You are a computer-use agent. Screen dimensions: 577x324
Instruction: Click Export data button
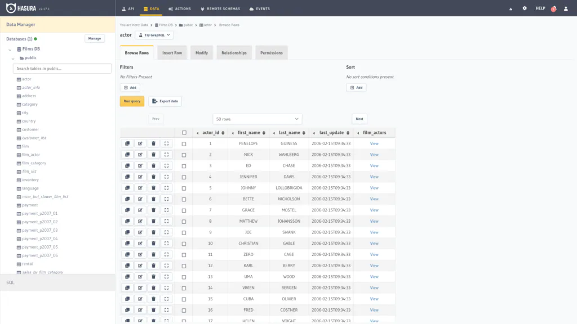point(165,101)
